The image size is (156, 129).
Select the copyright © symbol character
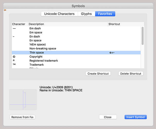tap(14, 57)
